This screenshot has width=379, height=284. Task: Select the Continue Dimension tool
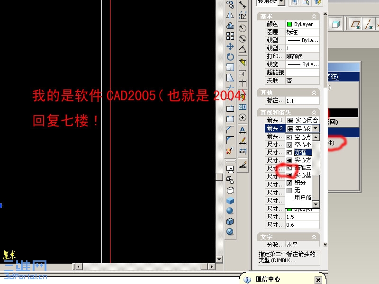coord(243,83)
